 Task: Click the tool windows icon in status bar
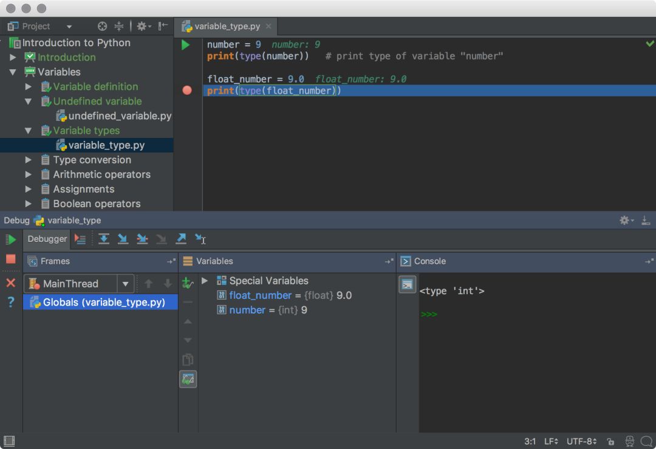click(9, 441)
